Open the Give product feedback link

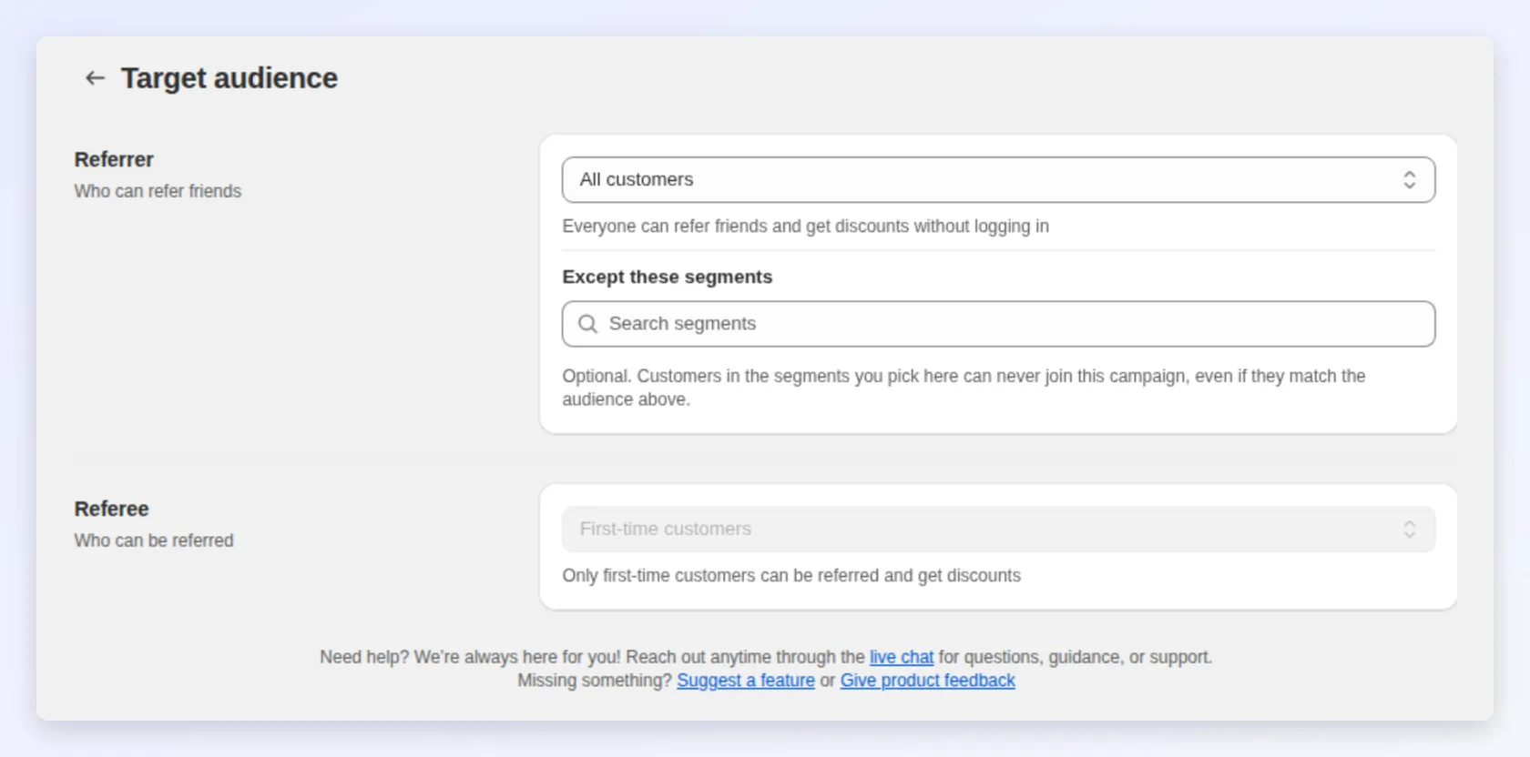(927, 681)
